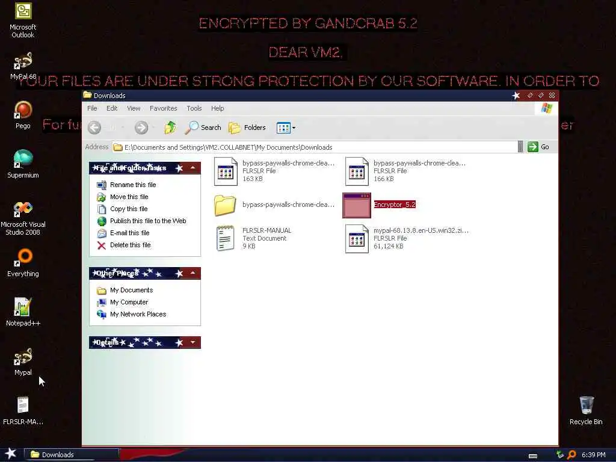Image resolution: width=616 pixels, height=462 pixels.
Task: Collapse the Other Places panel
Action: coord(193,273)
